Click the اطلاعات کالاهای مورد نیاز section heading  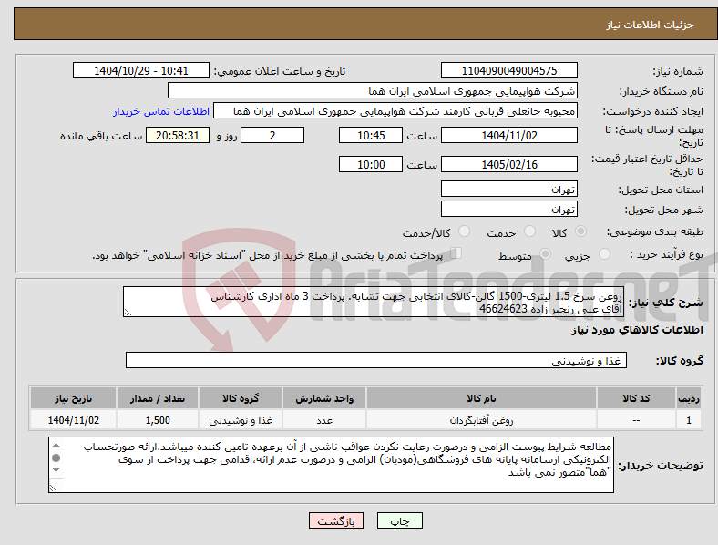(637, 330)
